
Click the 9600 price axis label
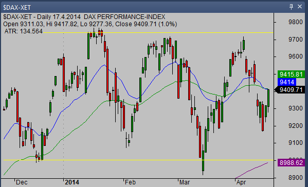(x=296, y=57)
